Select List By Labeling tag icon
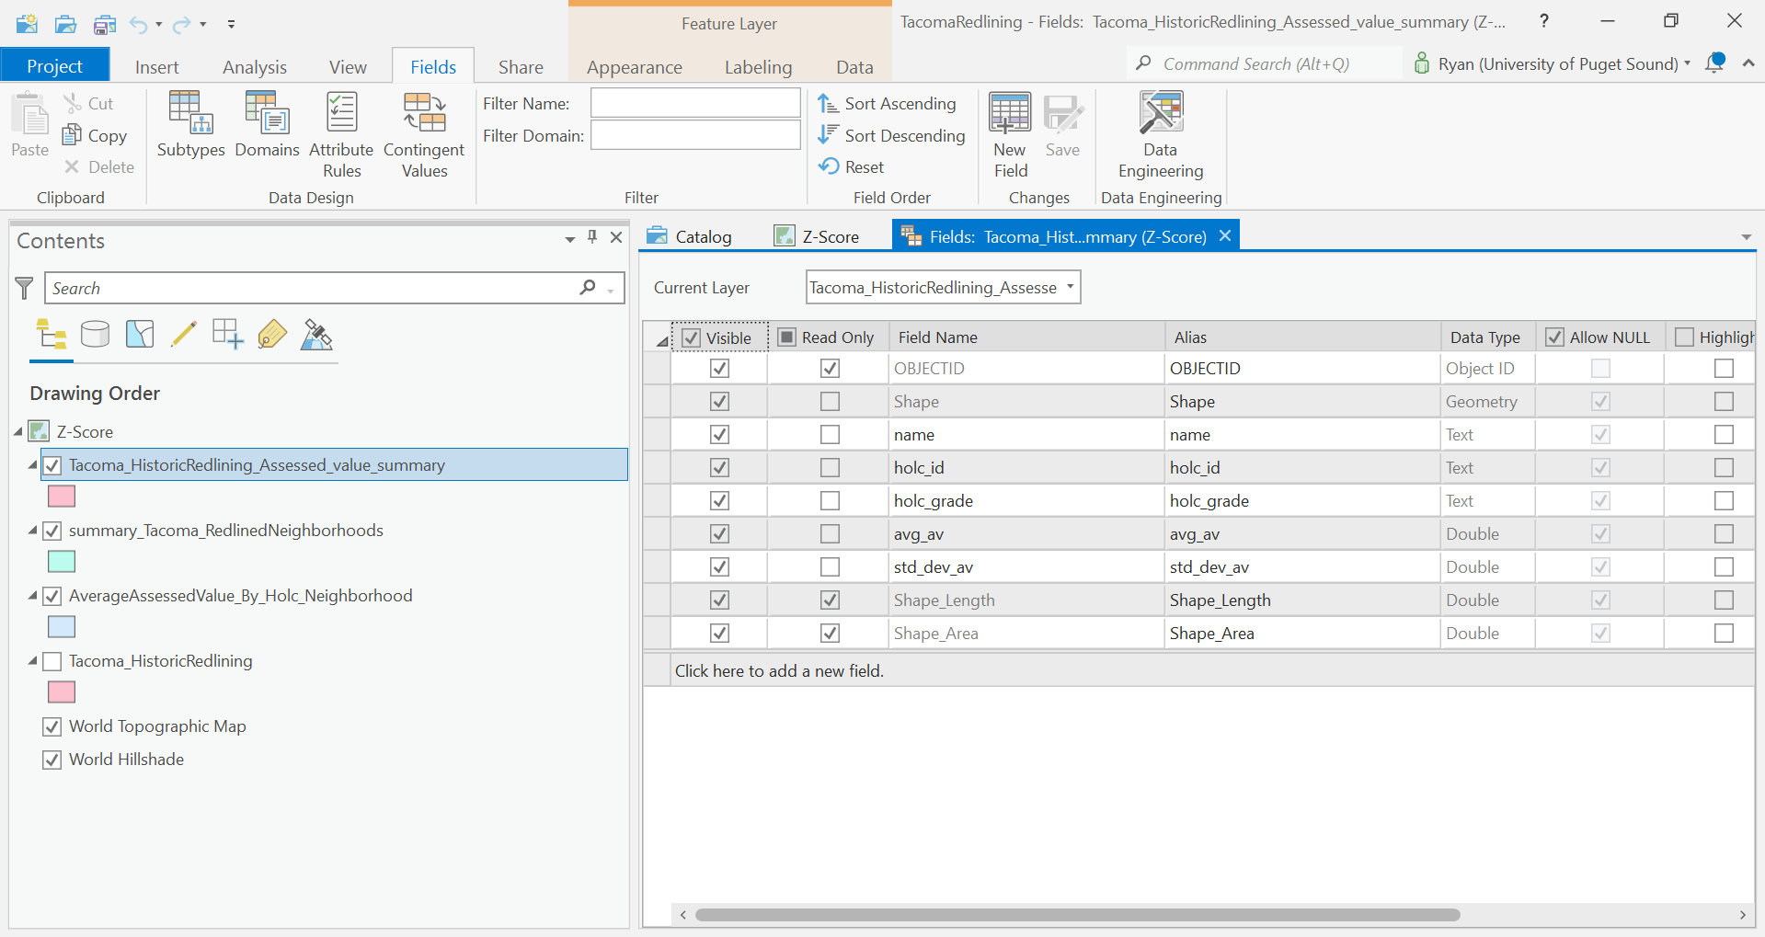This screenshot has width=1765, height=937. (272, 334)
